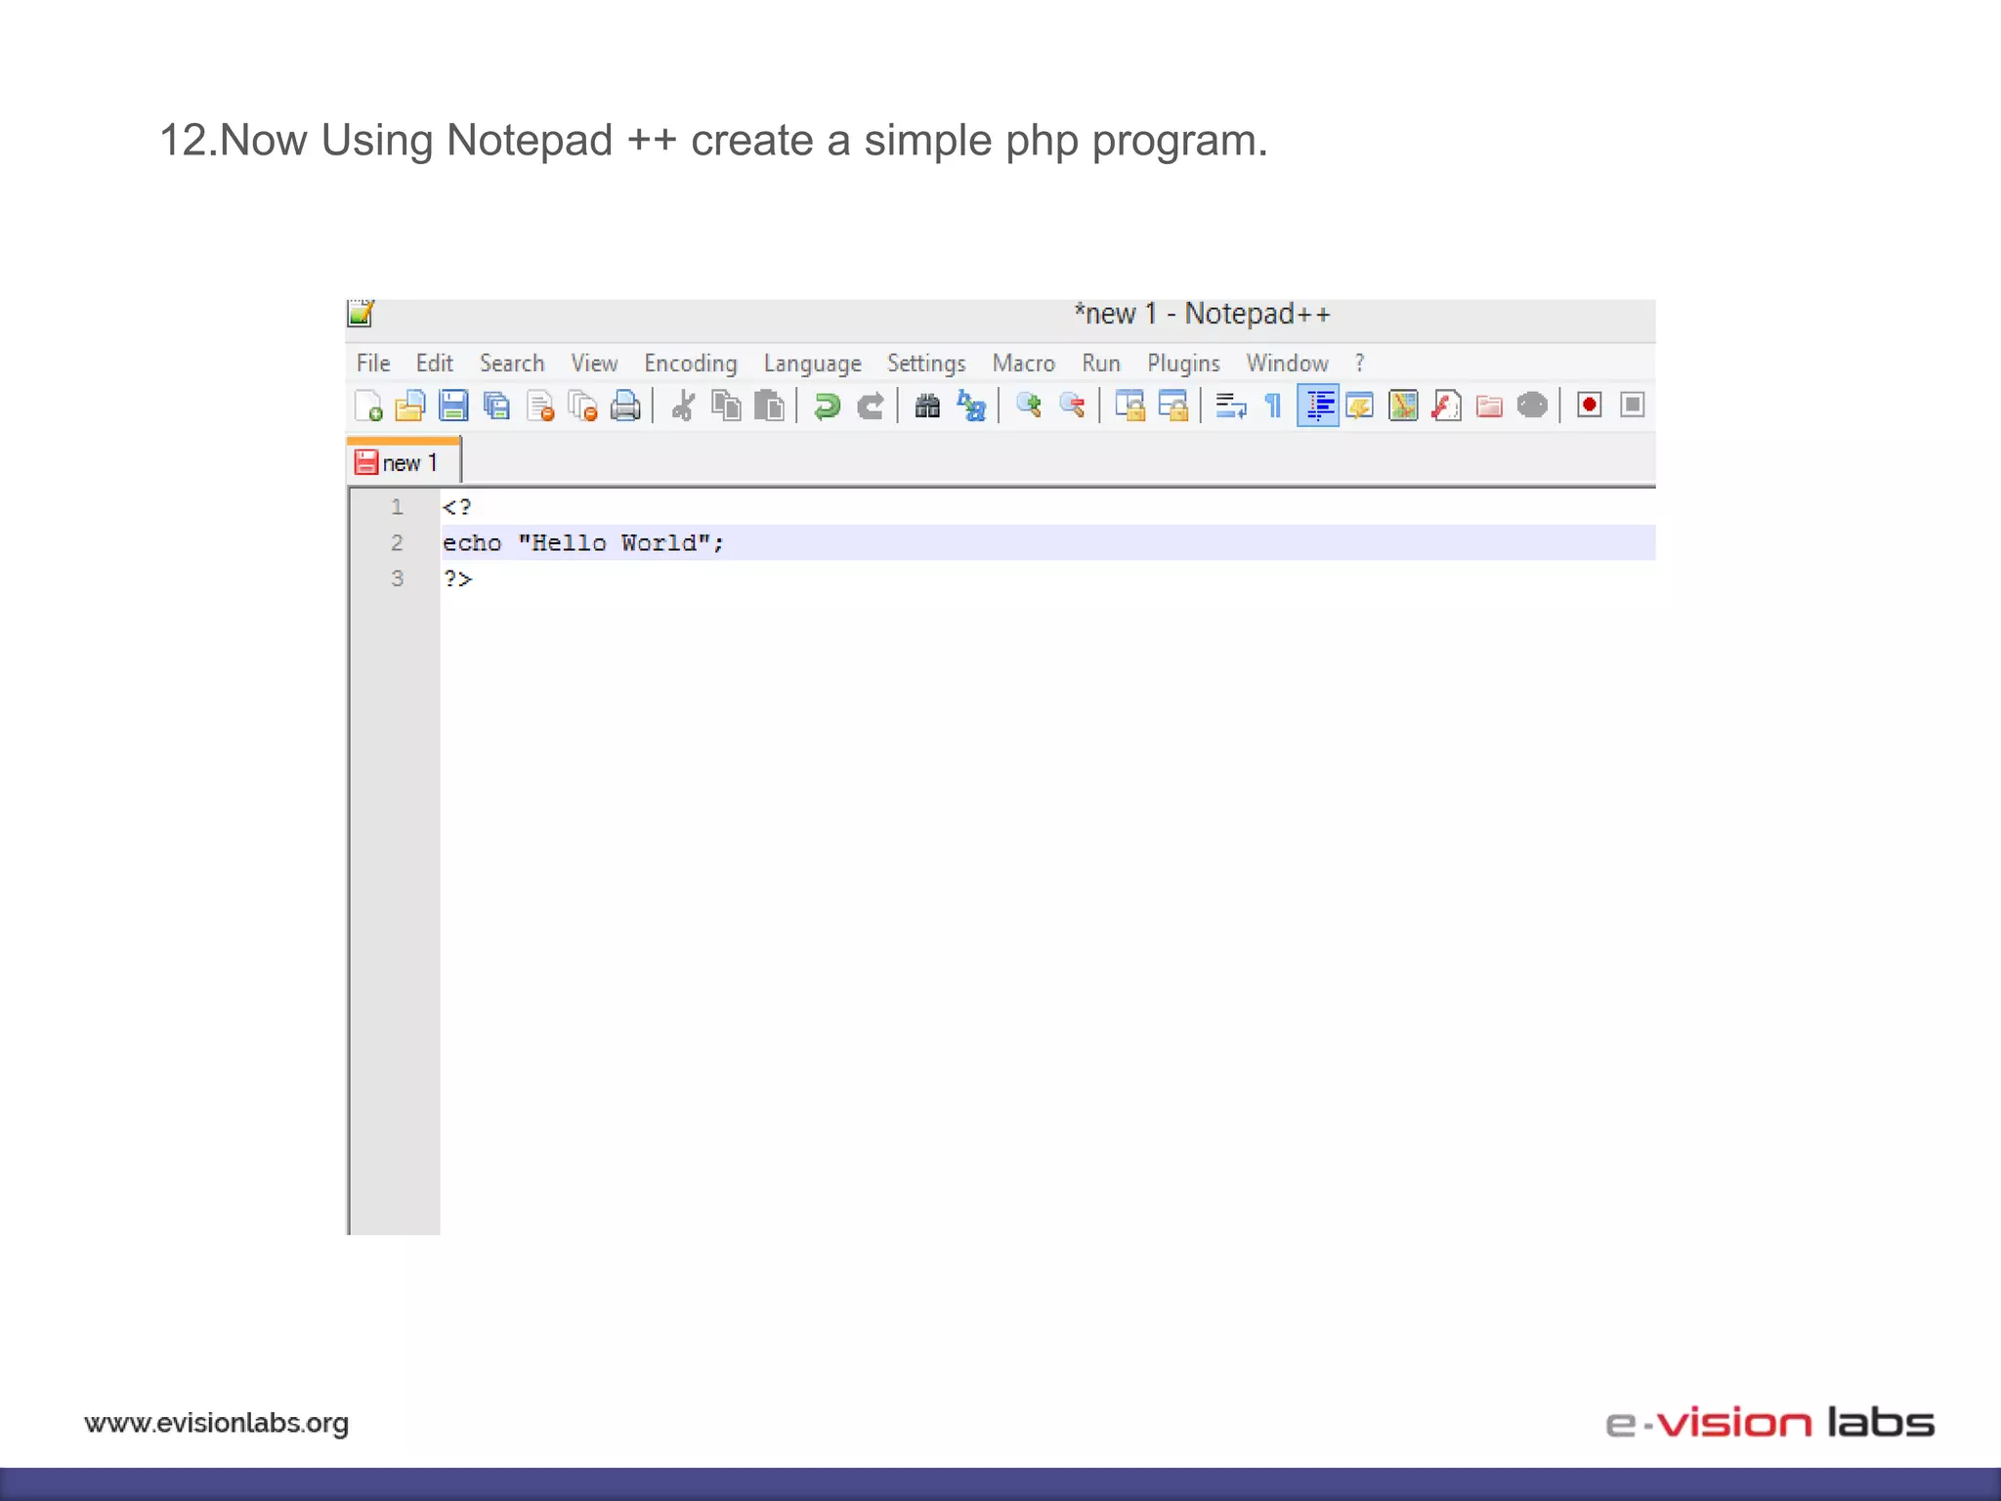Open the Language menu
2001x1501 pixels.
[x=813, y=364]
